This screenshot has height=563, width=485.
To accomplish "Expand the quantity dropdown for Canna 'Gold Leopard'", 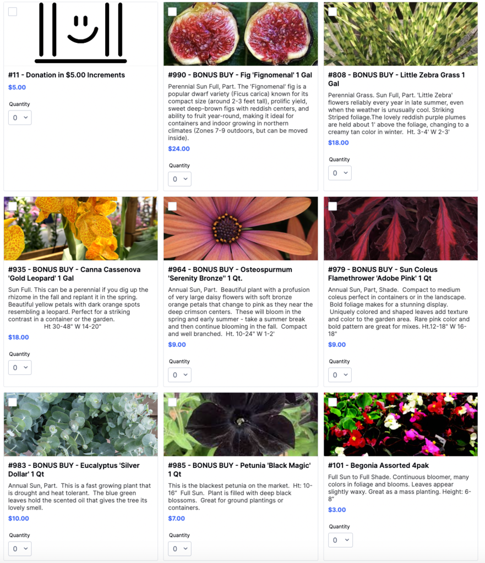I will coord(20,368).
